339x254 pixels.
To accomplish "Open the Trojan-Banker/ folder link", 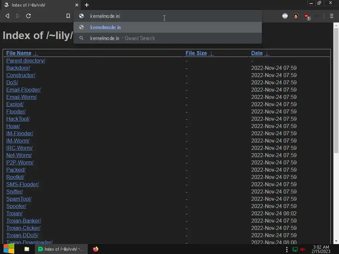I will (24, 221).
